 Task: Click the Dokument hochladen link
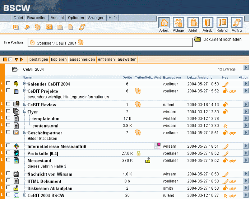coord(222,40)
